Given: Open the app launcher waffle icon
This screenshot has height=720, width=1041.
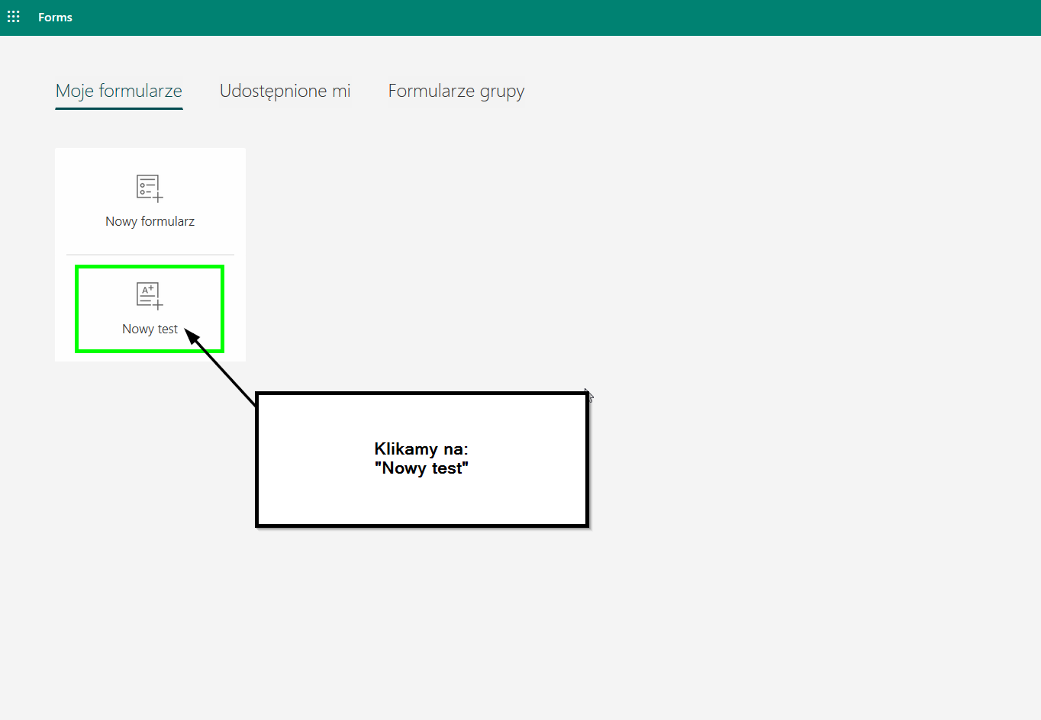Looking at the screenshot, I should [14, 17].
